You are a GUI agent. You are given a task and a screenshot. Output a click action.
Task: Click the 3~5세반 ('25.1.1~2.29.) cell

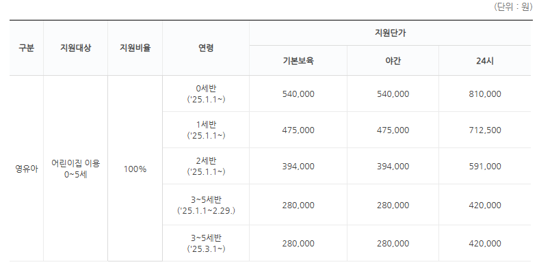pyautogui.click(x=206, y=205)
